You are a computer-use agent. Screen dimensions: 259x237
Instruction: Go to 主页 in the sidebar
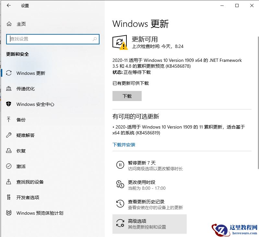(x=21, y=24)
